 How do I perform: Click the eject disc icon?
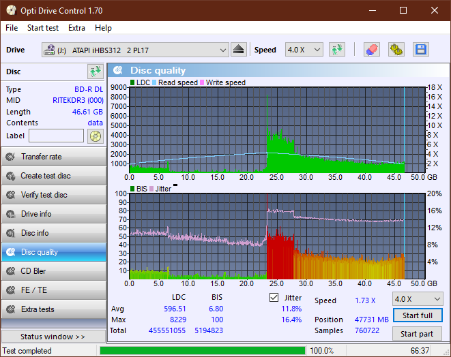[238, 50]
